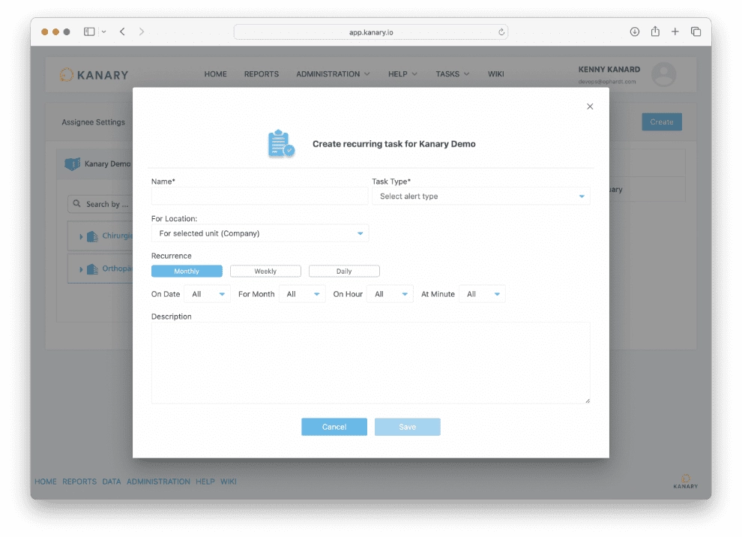Show the tab overview icon
This screenshot has height=537, width=742.
click(x=696, y=31)
